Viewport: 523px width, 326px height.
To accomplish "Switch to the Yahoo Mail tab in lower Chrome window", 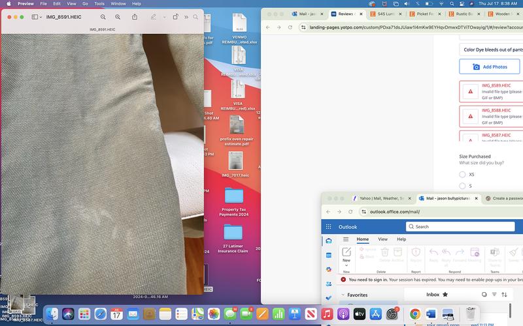I will click(x=382, y=198).
